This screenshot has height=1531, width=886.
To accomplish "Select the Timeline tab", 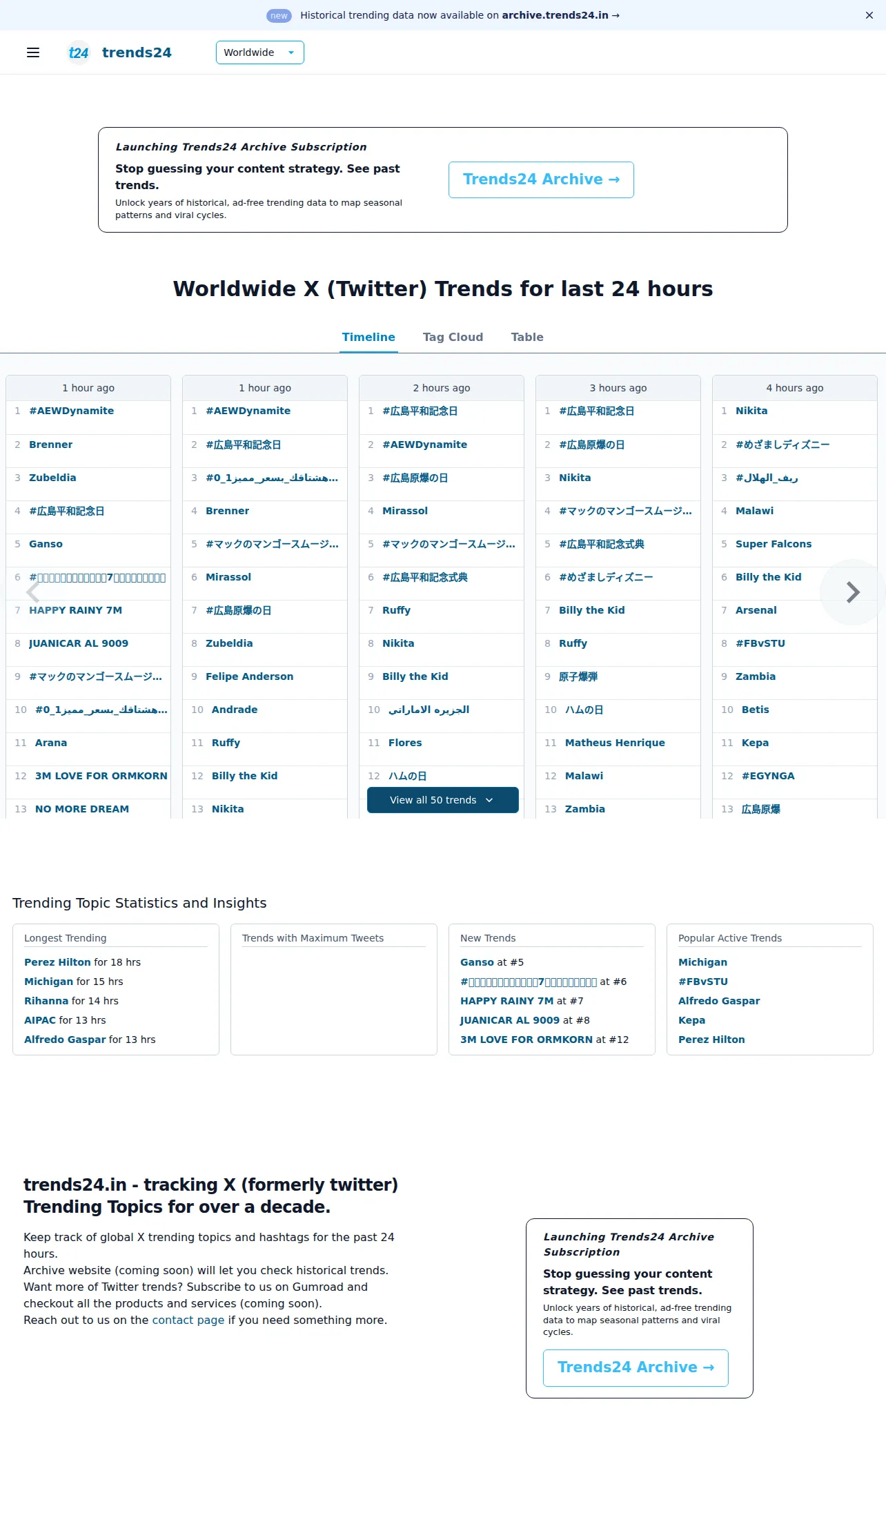I will coord(368,337).
